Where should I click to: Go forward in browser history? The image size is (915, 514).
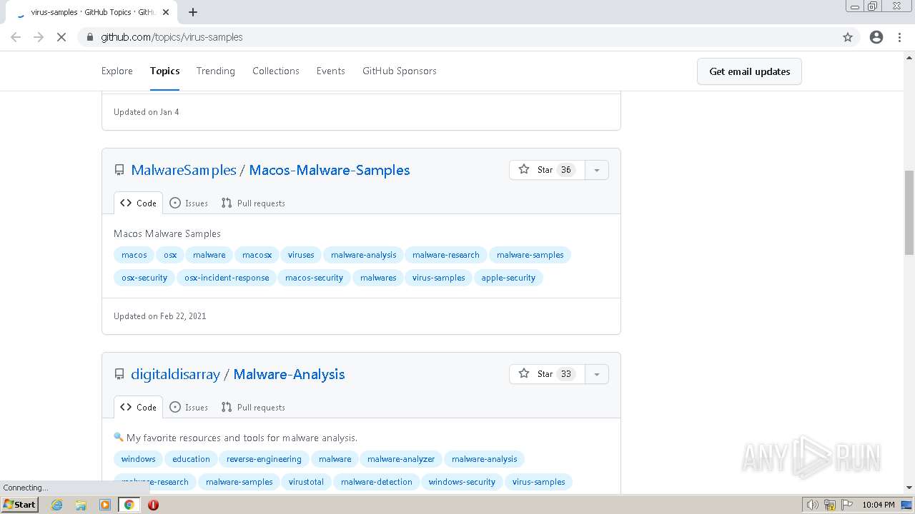tap(39, 37)
